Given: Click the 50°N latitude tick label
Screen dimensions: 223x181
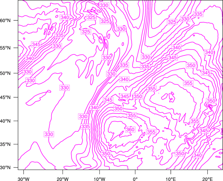Looking at the screenshot, I should click(x=5, y=73).
